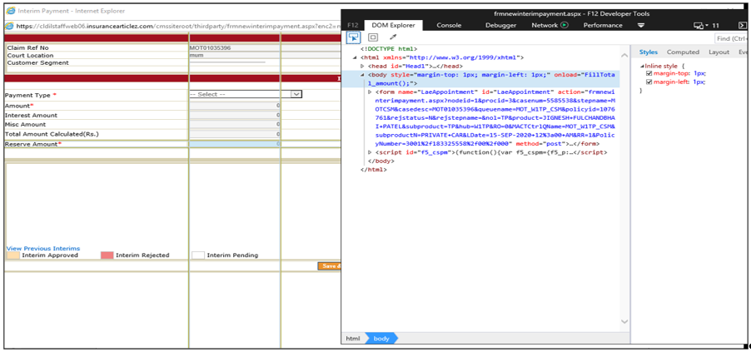The image size is (751, 352).
Task: Open the Payment Type dropdown
Action: coord(245,95)
